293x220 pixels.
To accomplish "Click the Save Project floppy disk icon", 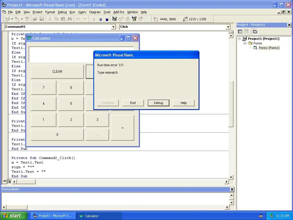I will (x=42, y=19).
